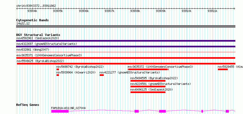Open variant nsv4322697 (gnomADStructuralVariants) label

click(47, 44)
